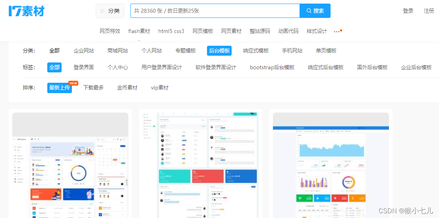
Task: Filter category by 个人网站
Action: click(151, 51)
